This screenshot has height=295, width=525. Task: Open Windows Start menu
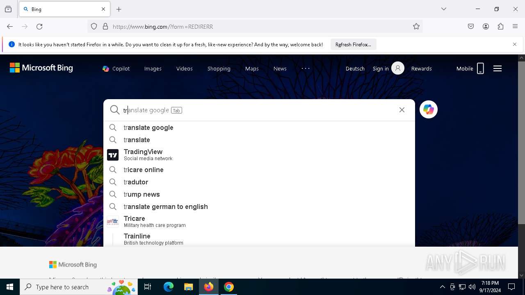(10, 287)
